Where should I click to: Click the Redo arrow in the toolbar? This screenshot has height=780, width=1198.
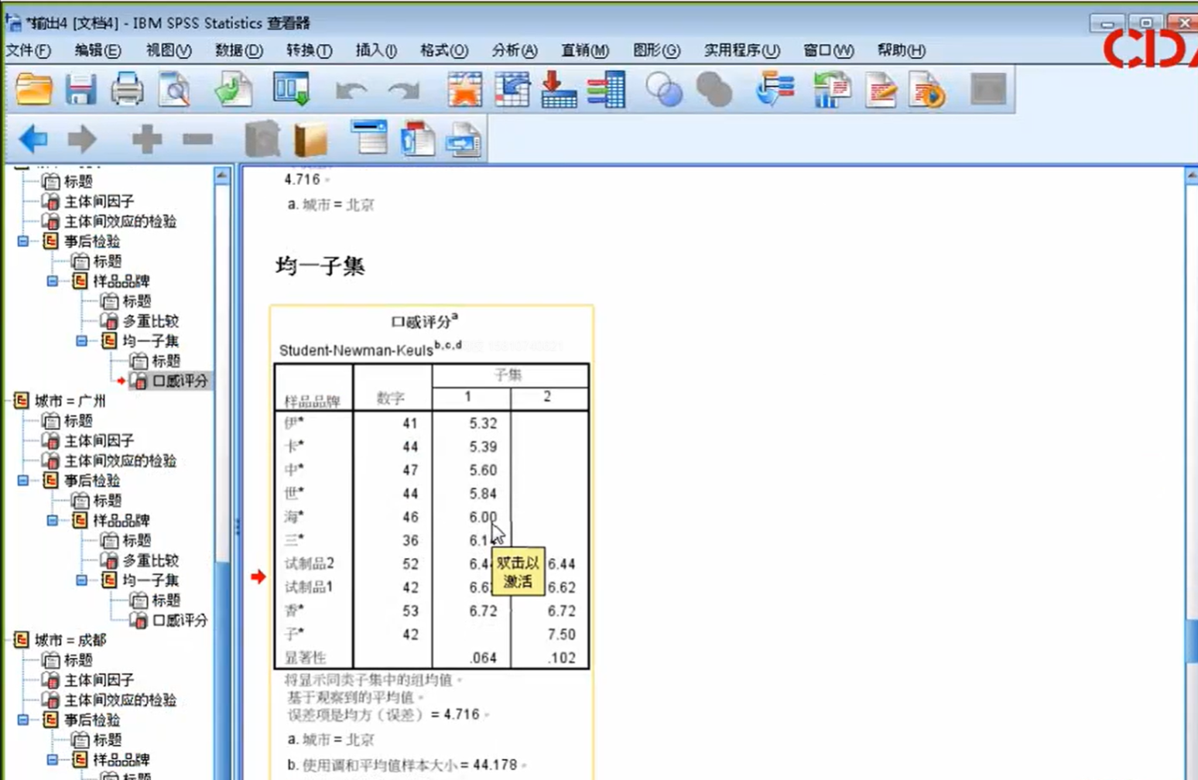coord(403,91)
